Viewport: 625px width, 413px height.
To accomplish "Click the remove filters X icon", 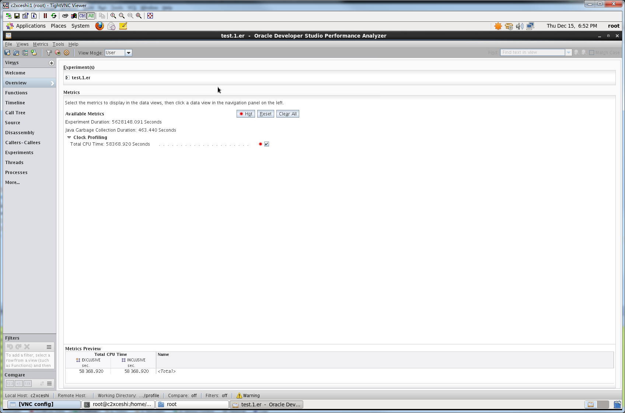I will point(27,347).
